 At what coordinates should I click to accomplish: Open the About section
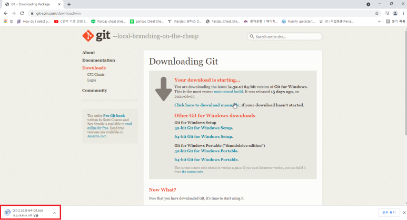pyautogui.click(x=88, y=53)
